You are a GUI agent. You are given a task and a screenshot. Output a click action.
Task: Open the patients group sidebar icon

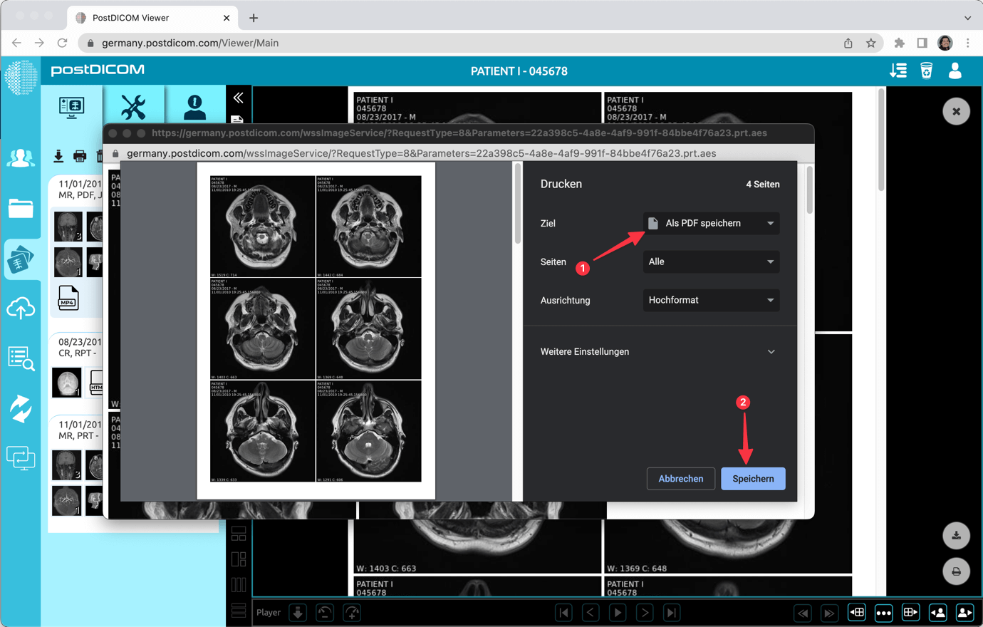pos(21,158)
